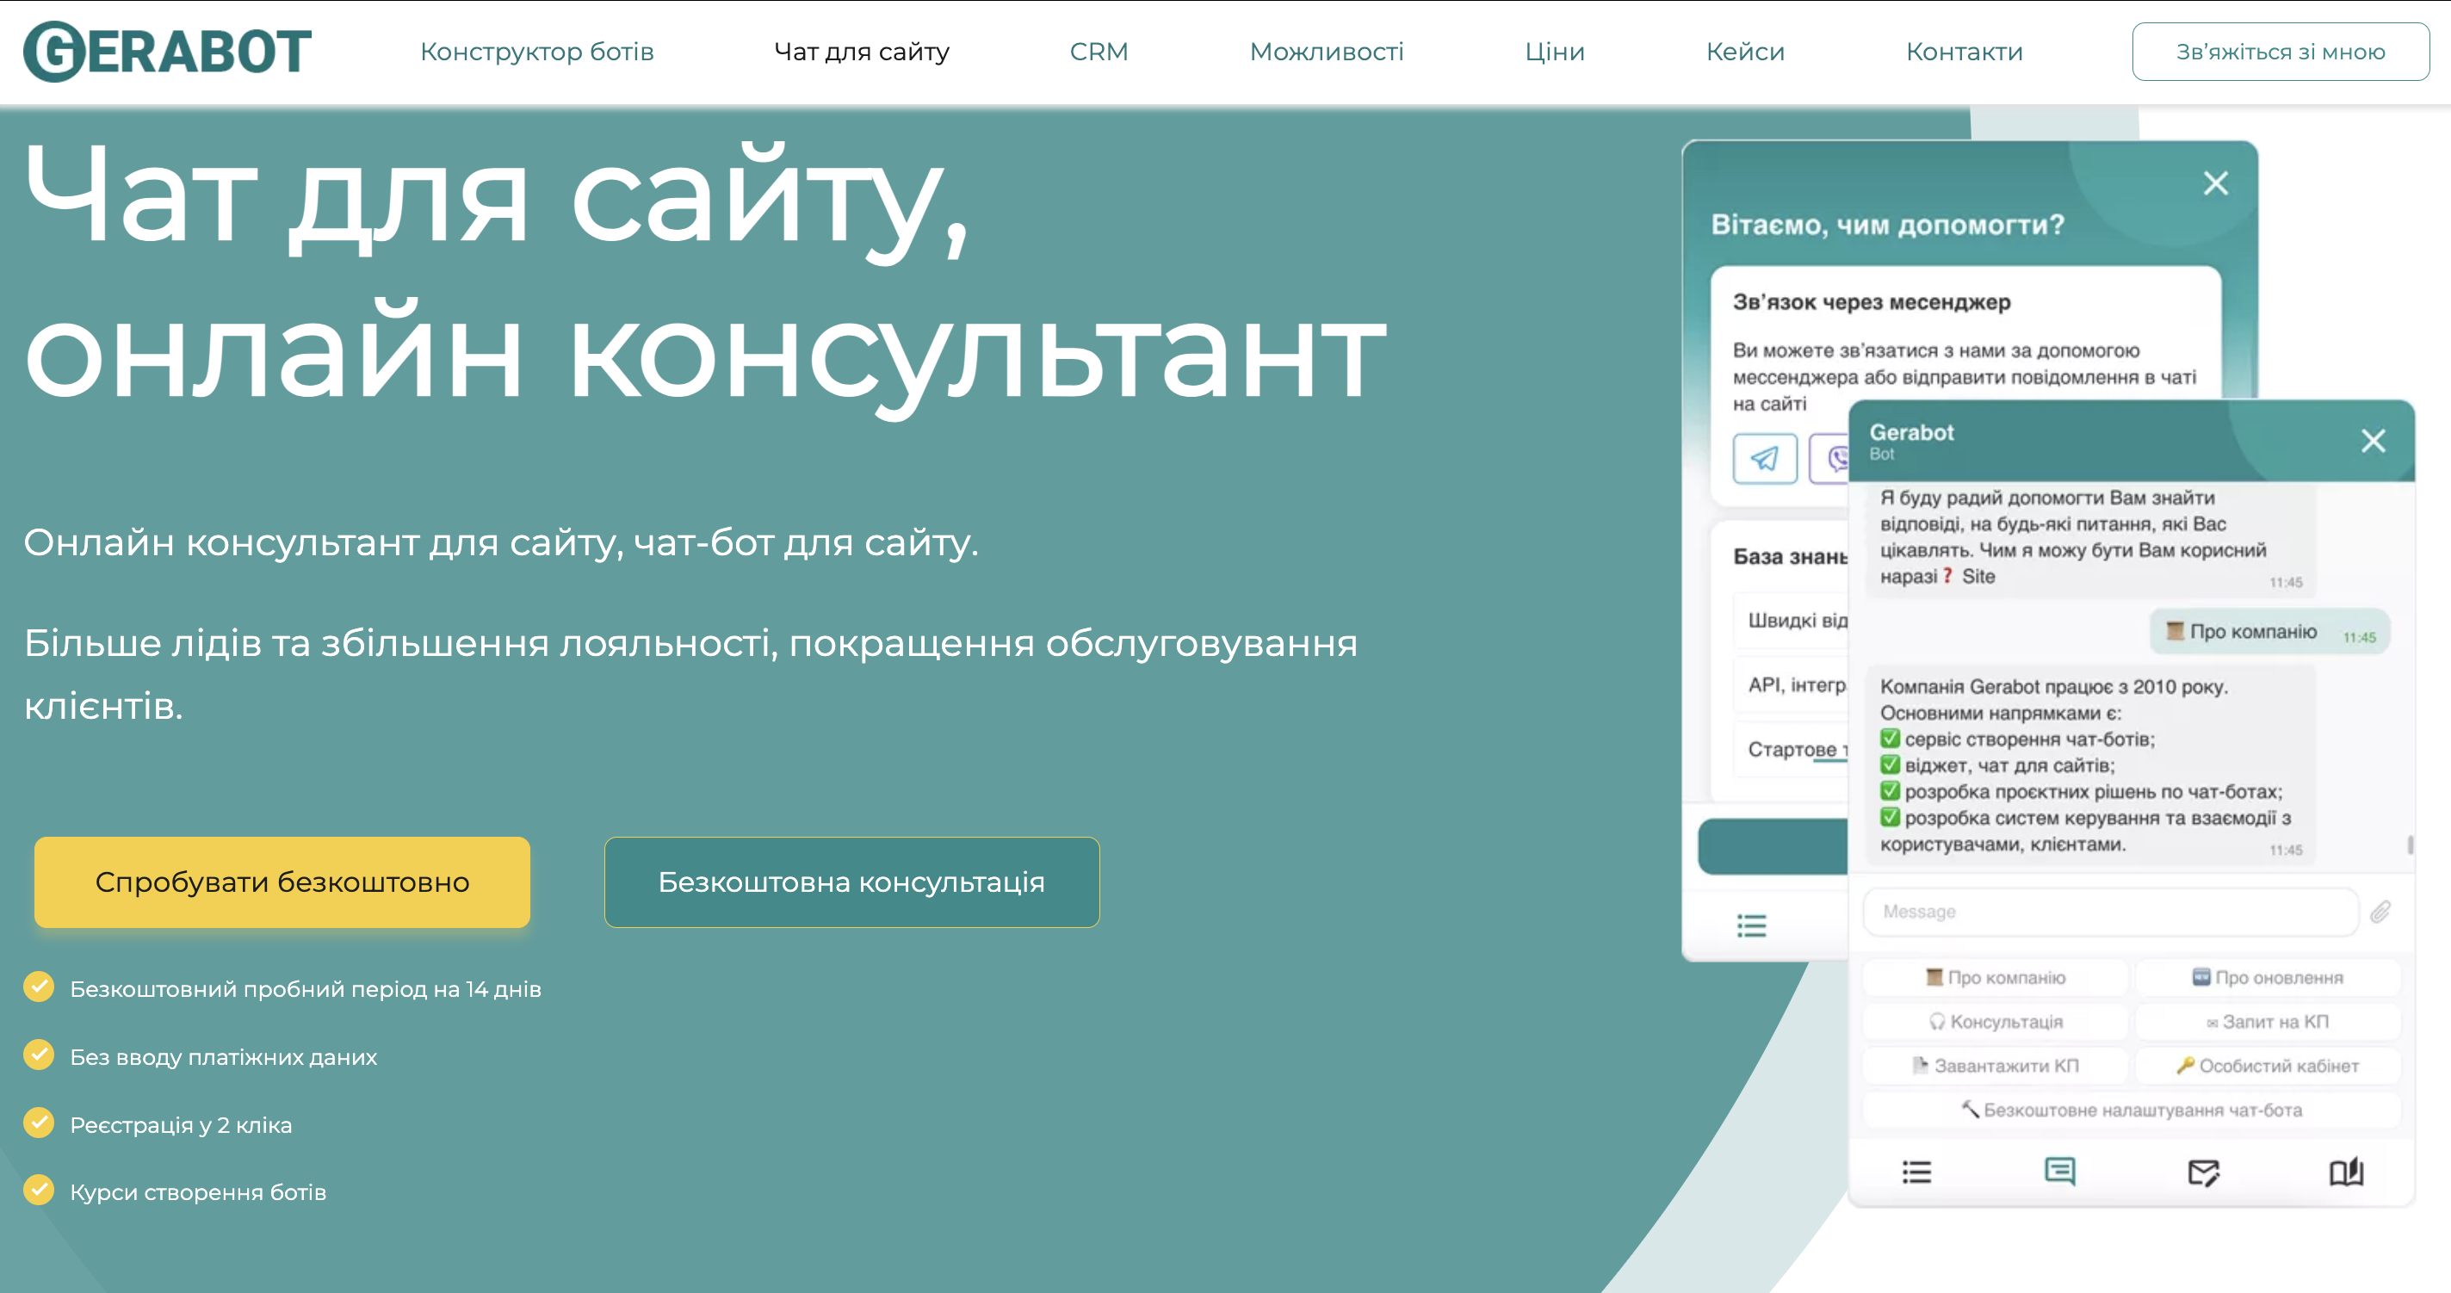Close the Gerabot Bot chat window

tap(2373, 441)
